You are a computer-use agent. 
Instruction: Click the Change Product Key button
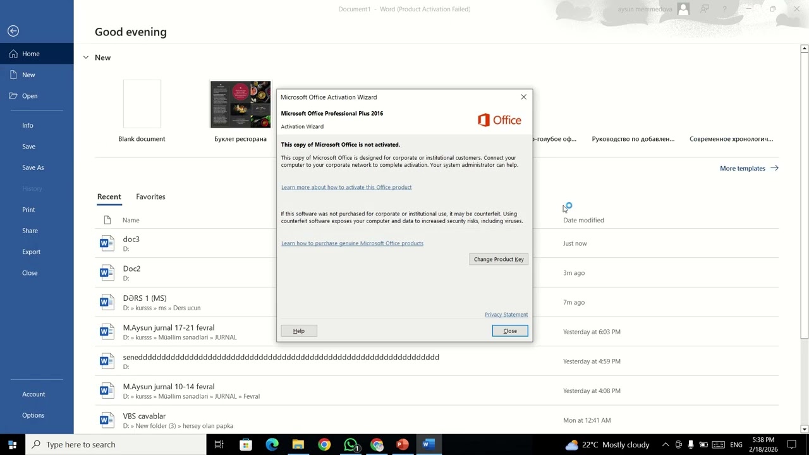click(x=499, y=259)
